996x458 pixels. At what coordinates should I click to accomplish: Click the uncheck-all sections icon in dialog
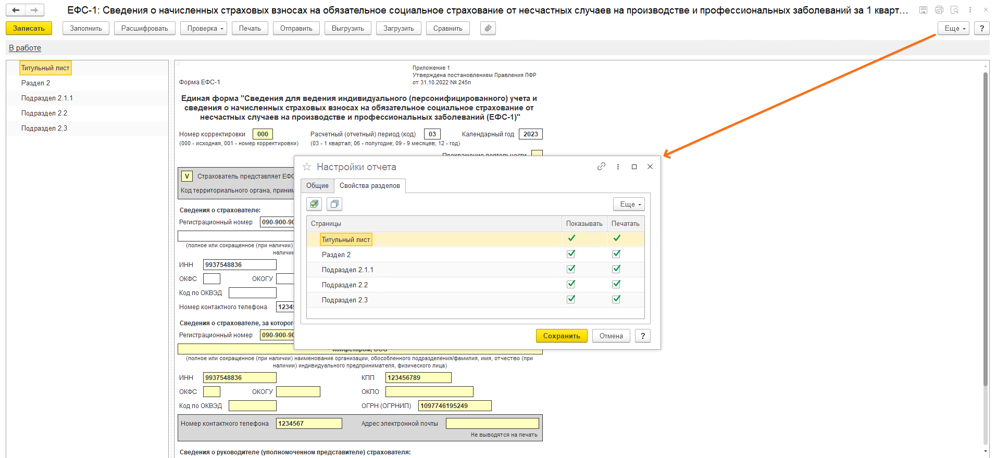[x=334, y=204]
